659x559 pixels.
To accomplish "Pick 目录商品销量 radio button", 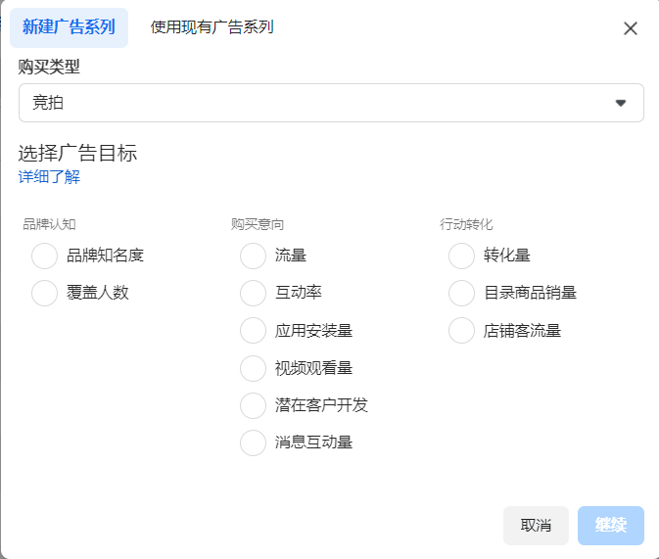I will click(x=462, y=293).
